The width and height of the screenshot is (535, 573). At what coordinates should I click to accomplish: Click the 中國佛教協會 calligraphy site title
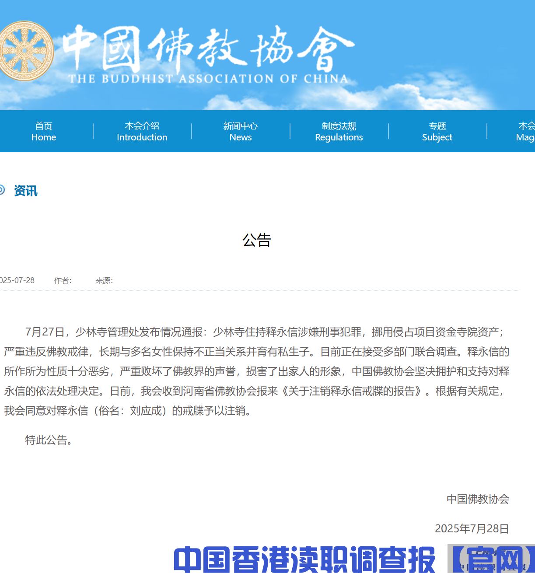coord(208,49)
